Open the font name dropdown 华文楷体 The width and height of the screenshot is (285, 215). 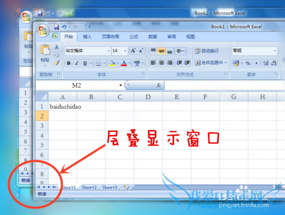(x=108, y=51)
